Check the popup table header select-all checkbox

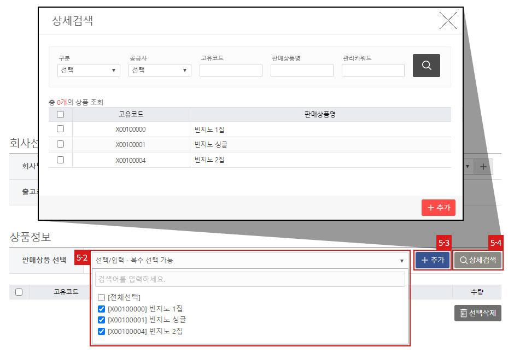tap(61, 115)
